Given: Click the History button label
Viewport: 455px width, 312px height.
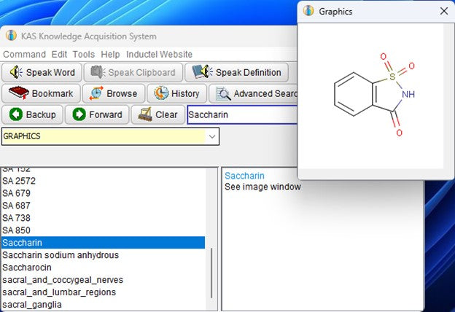Looking at the screenshot, I should (185, 93).
